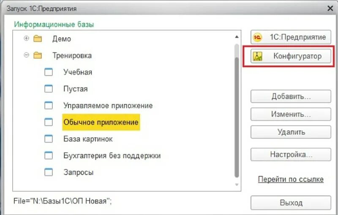Select Бухгалтерия без поддержки infobase
This screenshot has width=338, height=215.
click(112, 155)
